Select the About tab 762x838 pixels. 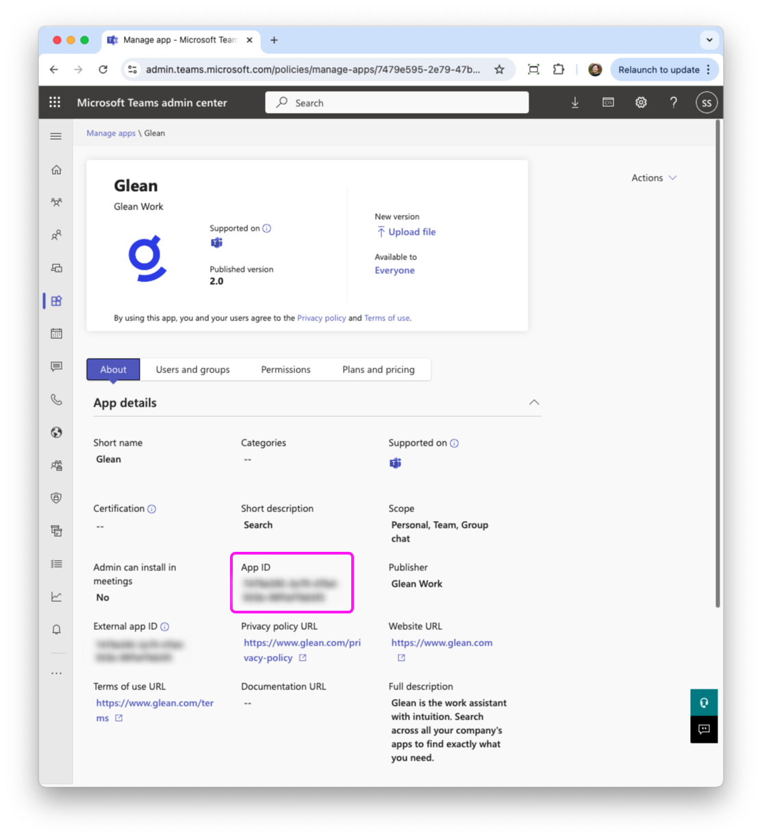point(113,370)
